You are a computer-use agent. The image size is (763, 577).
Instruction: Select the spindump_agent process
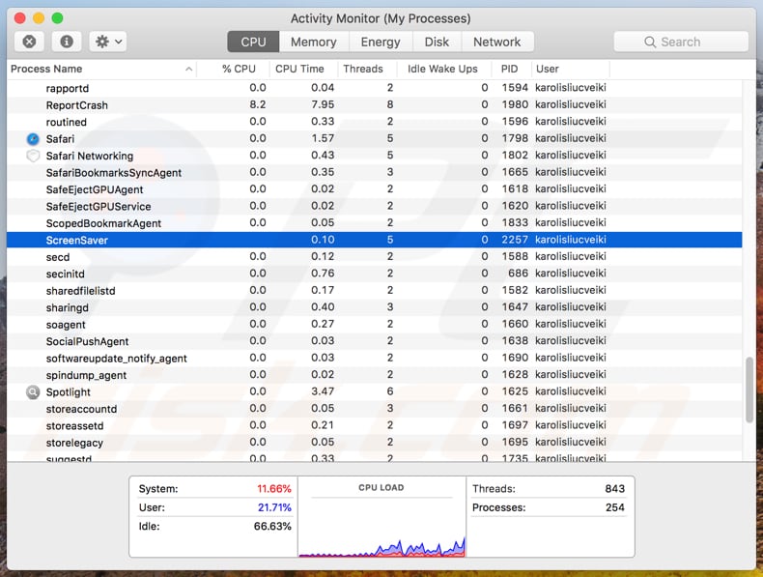tap(86, 375)
